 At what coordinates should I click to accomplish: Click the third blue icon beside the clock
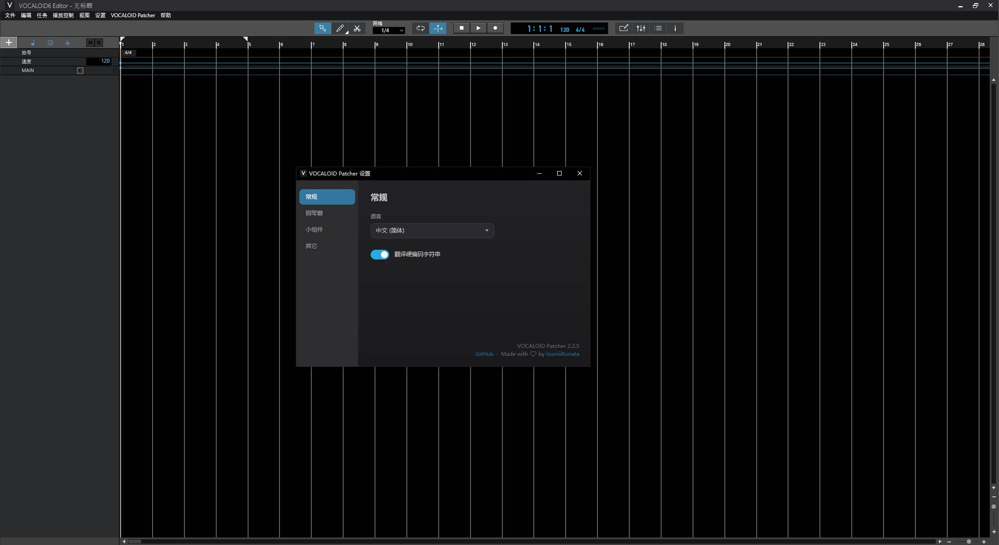(68, 43)
